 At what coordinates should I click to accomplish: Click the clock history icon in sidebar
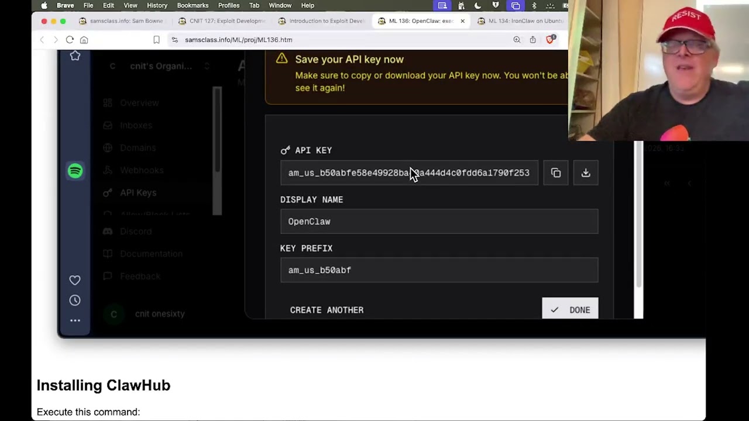[75, 300]
